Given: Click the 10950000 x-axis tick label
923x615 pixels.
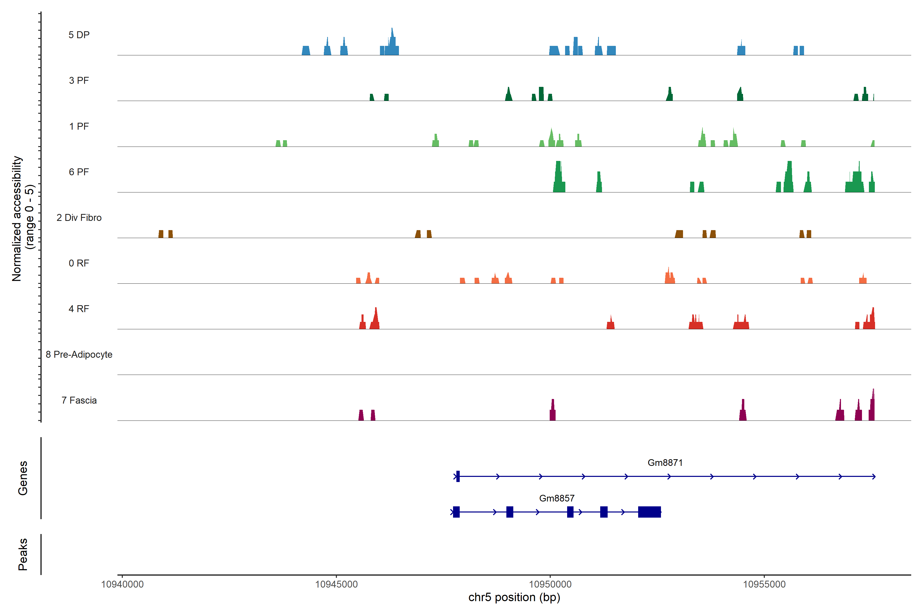Looking at the screenshot, I should pyautogui.click(x=550, y=585).
